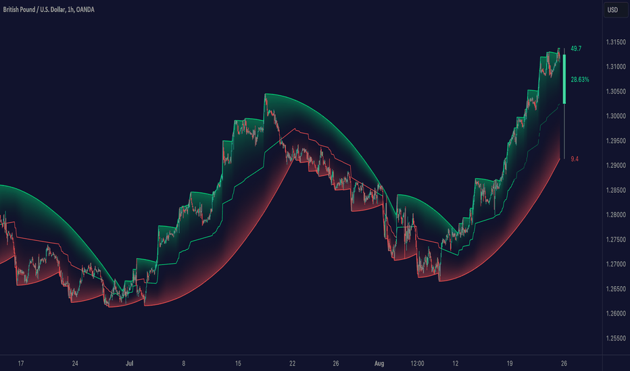Click the first 26 date label after 22
This screenshot has height=371, width=630.
[x=336, y=364]
